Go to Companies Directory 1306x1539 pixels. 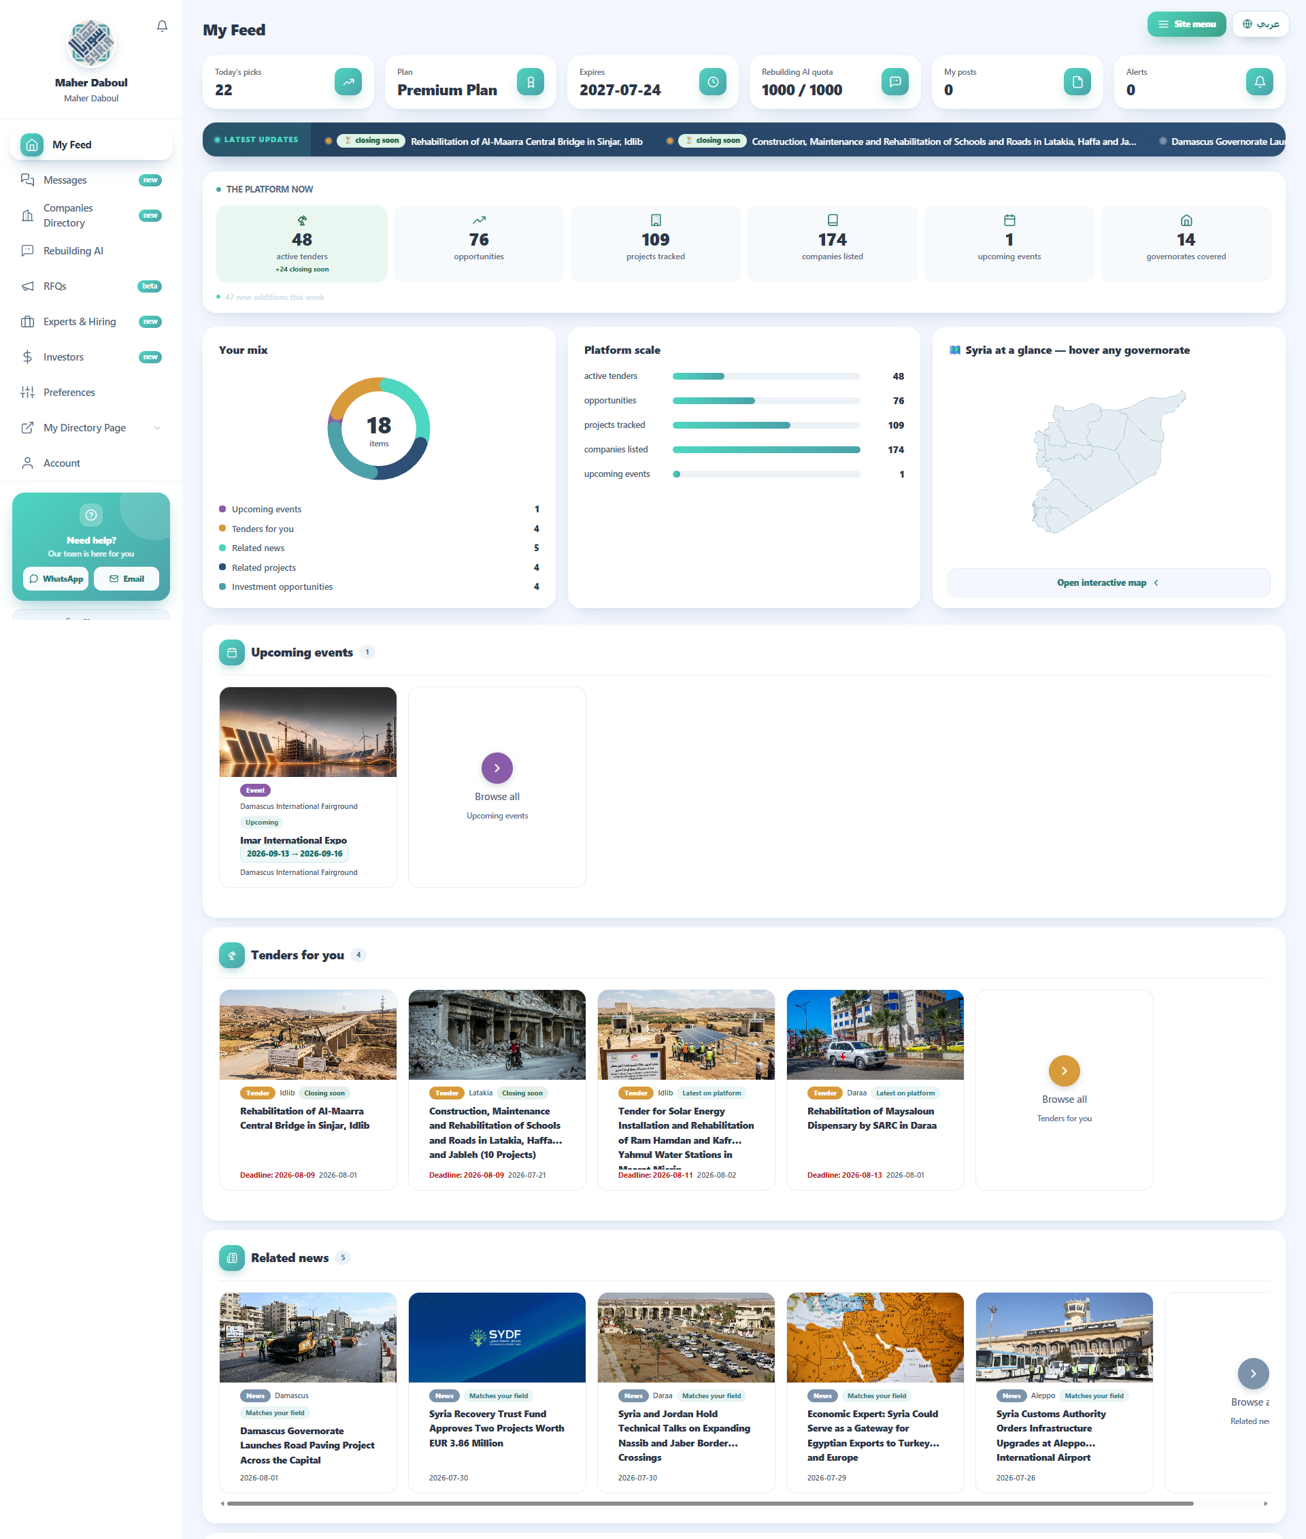tap(91, 216)
